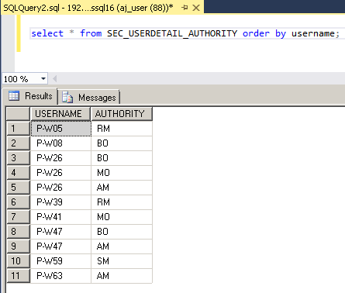Click the BO authority cell in row 3
The image size is (345, 293).
122,158
